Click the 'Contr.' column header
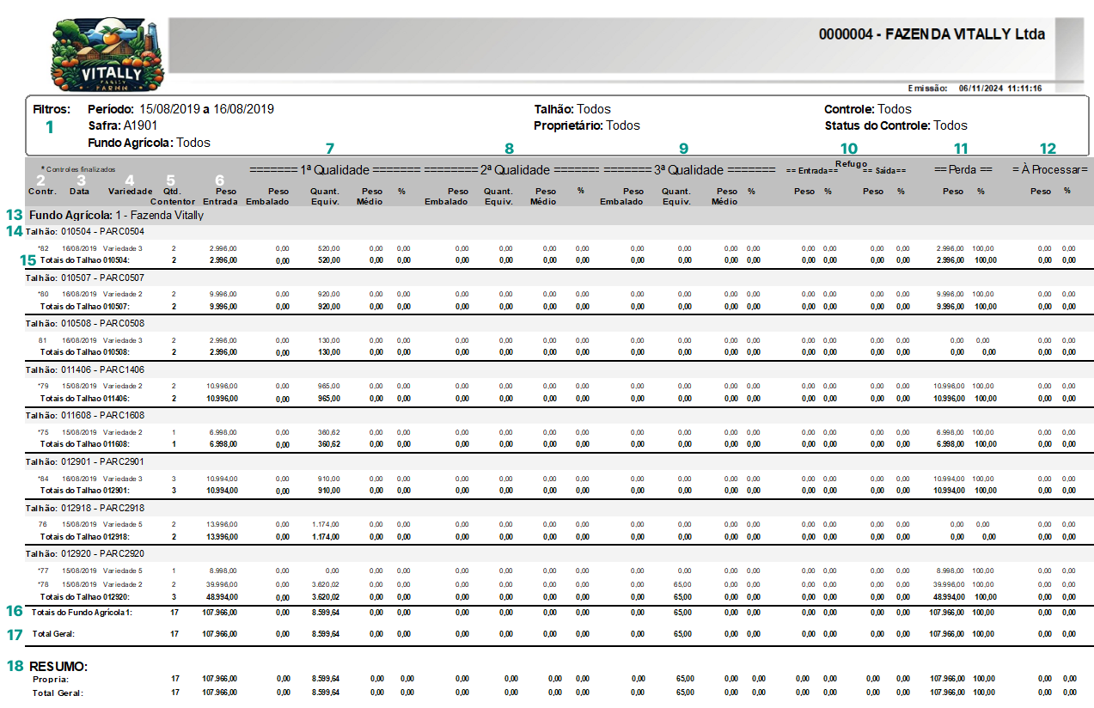Screen dimensions: 1094x708 coord(42,191)
